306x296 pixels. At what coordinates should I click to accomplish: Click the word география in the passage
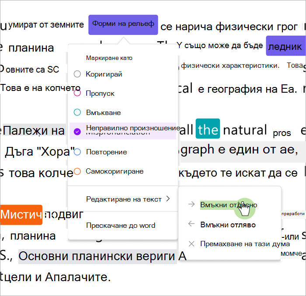click(234, 89)
